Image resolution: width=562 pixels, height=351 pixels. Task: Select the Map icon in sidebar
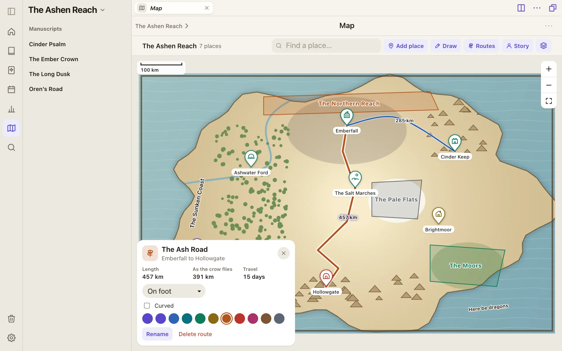(11, 128)
